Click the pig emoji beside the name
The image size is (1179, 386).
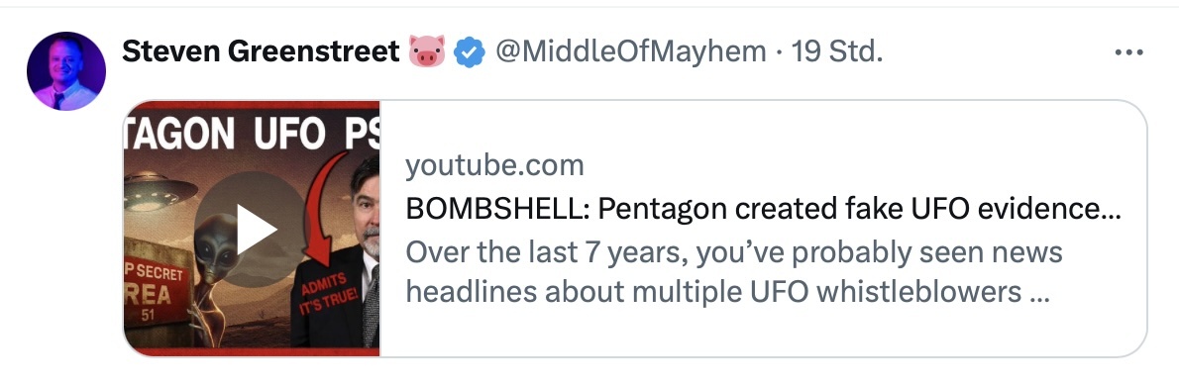click(426, 52)
